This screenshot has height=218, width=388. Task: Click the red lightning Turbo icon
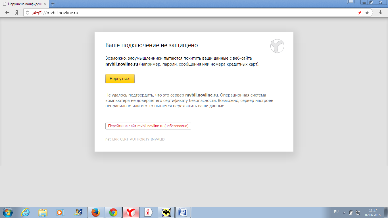(x=360, y=12)
